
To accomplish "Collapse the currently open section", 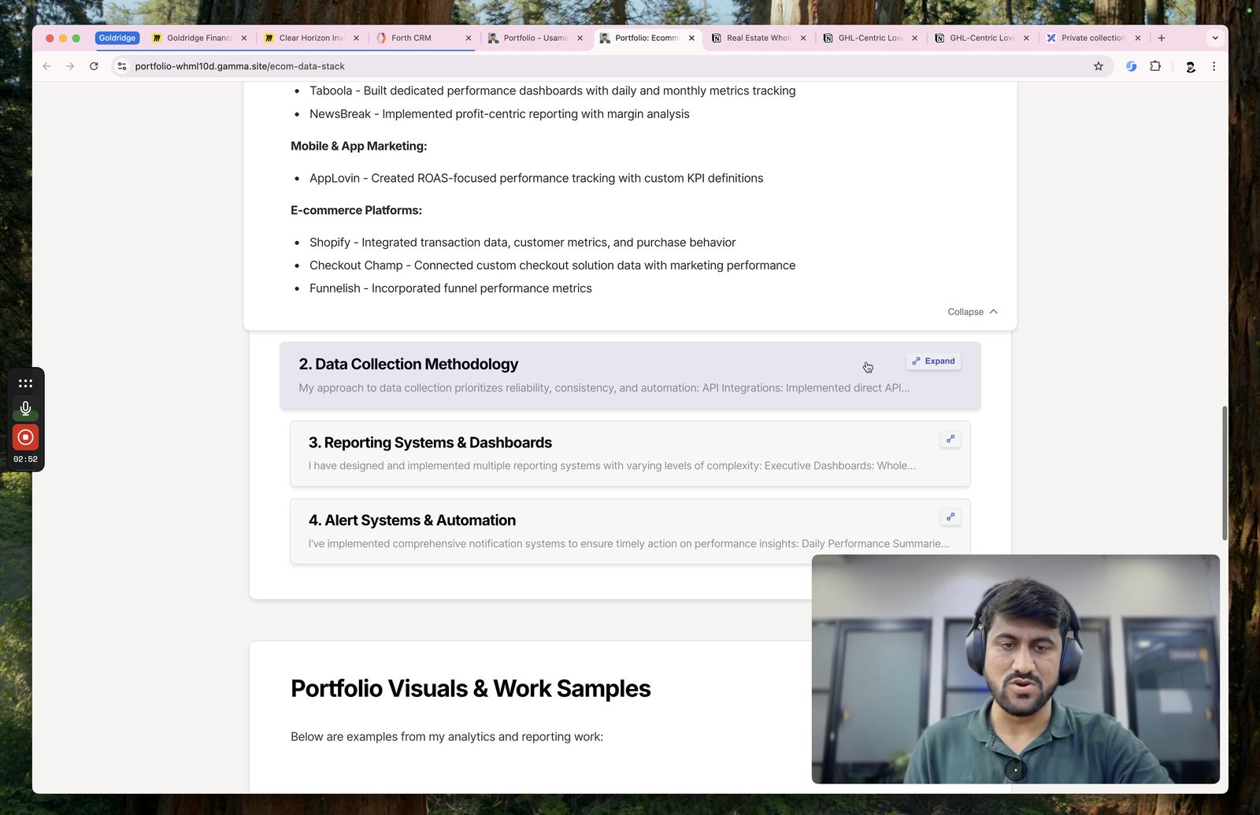I will point(973,312).
